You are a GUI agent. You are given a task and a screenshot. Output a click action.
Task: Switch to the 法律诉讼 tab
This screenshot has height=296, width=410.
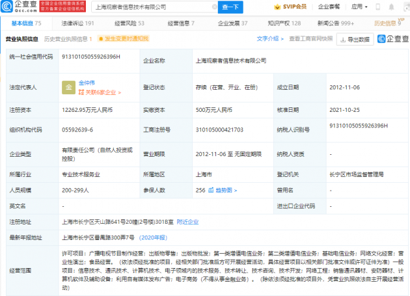tap(77, 23)
